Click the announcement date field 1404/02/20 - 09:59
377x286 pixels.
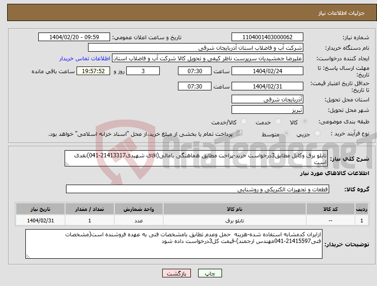[x=74, y=37]
